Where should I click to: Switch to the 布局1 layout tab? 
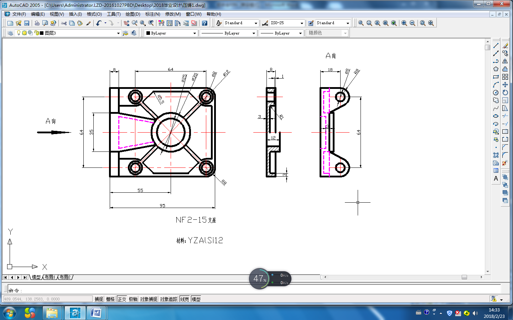(50, 277)
